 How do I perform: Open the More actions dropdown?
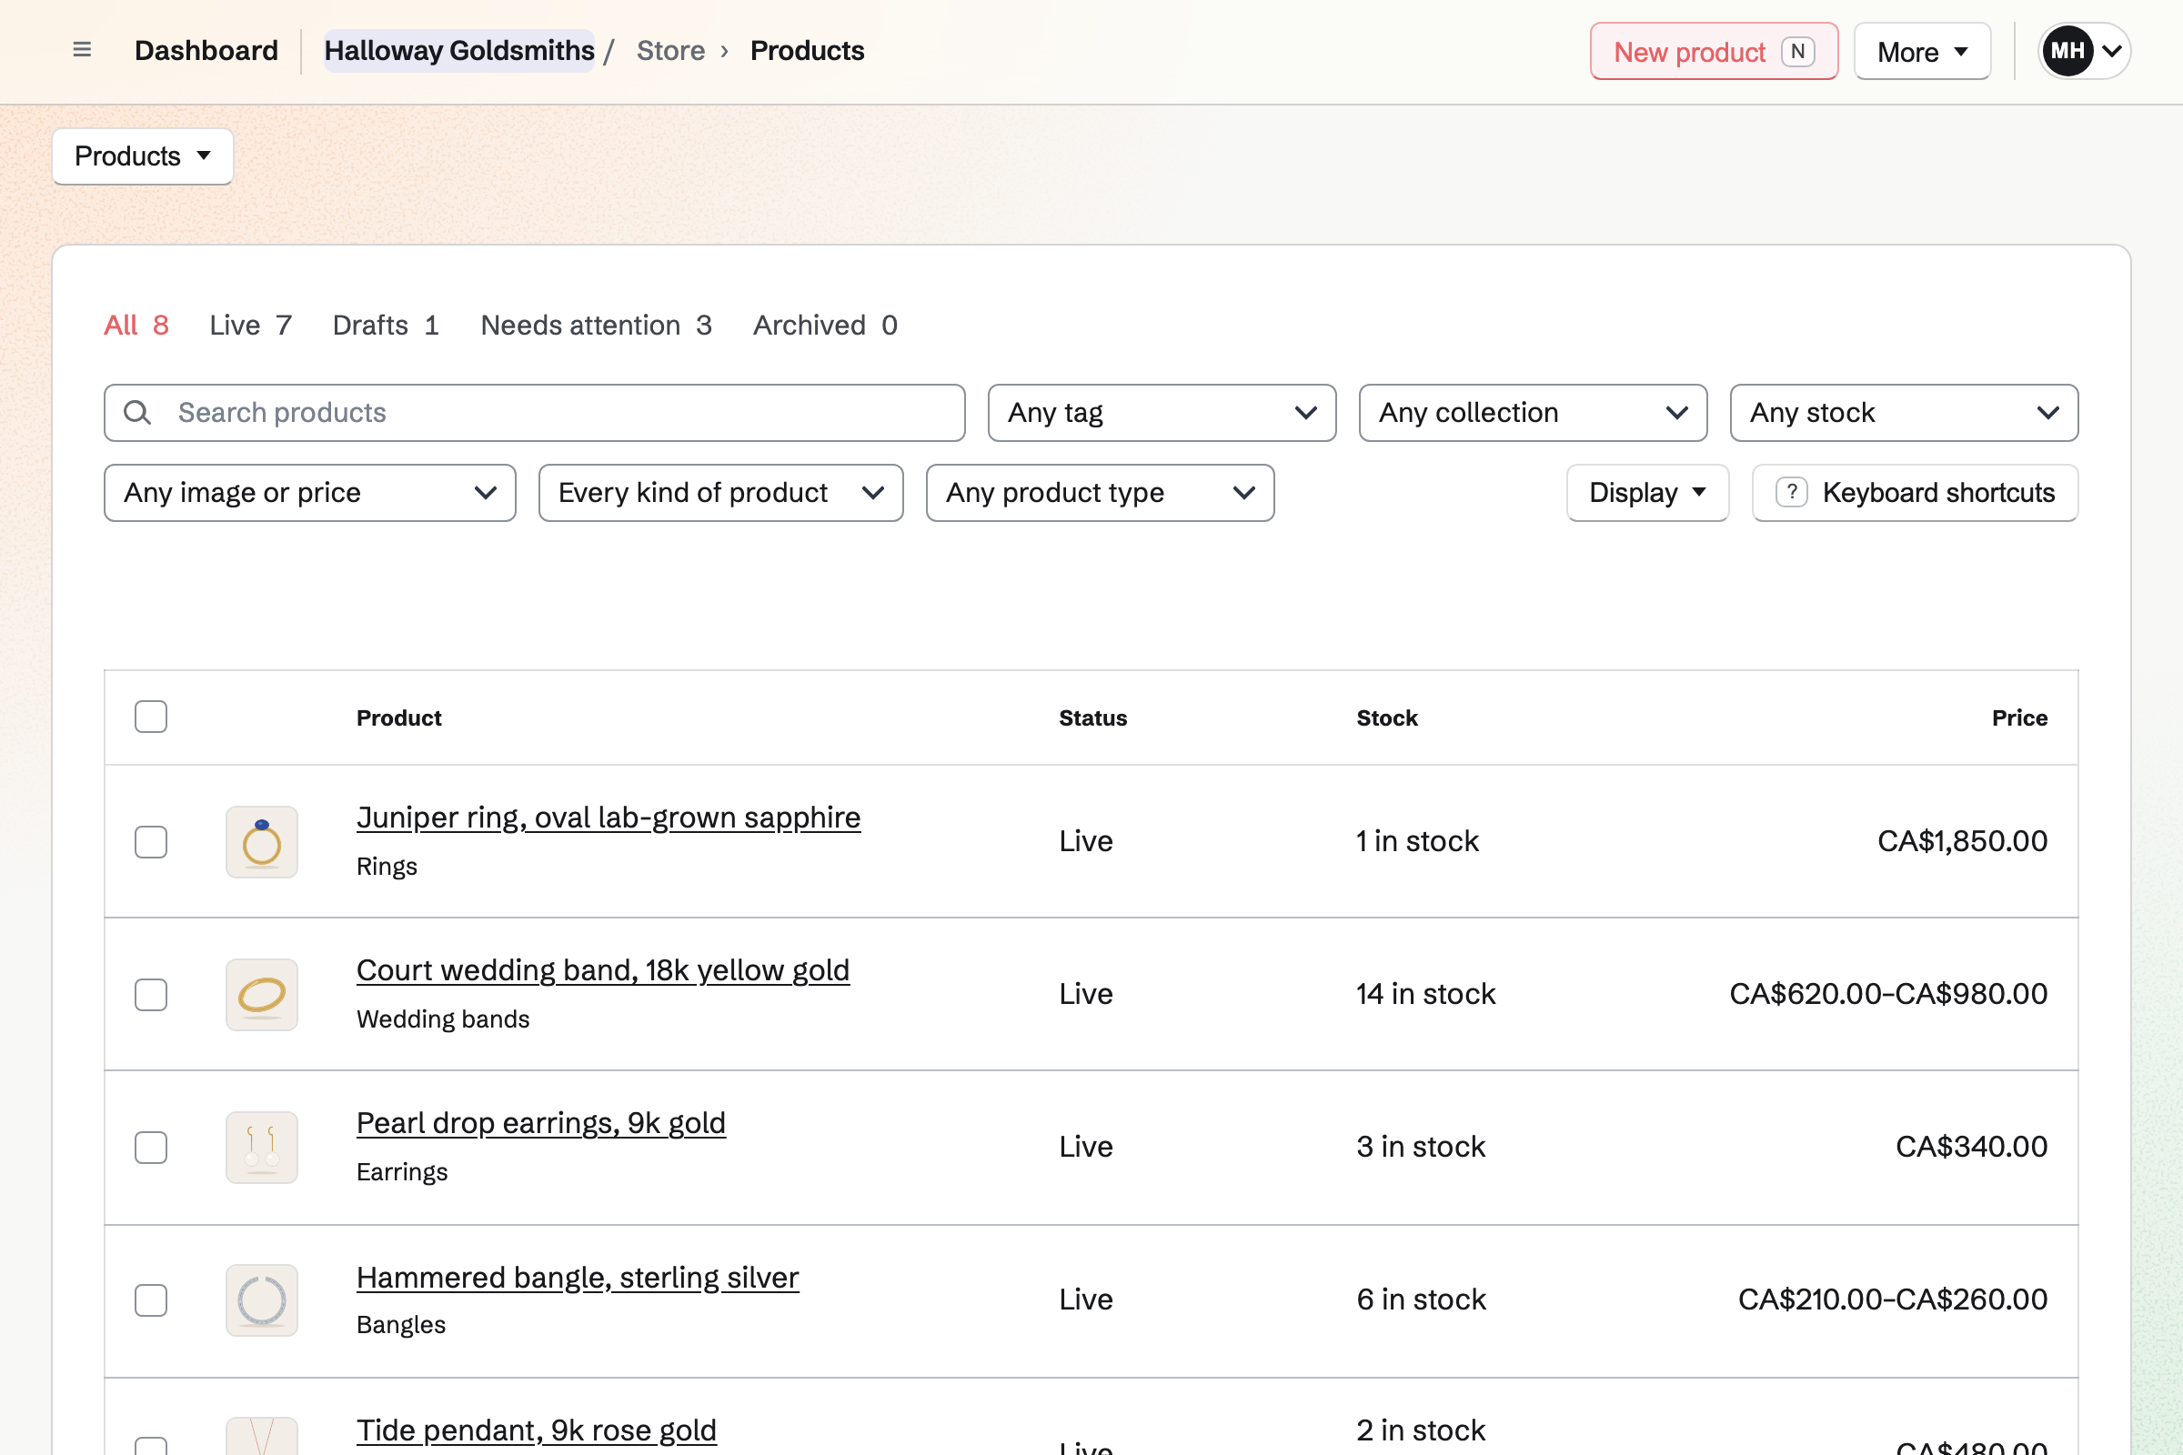tap(1922, 52)
